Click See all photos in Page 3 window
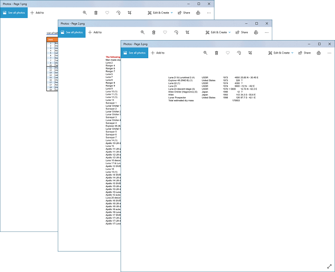The width and height of the screenshot is (335, 272). click(134, 53)
